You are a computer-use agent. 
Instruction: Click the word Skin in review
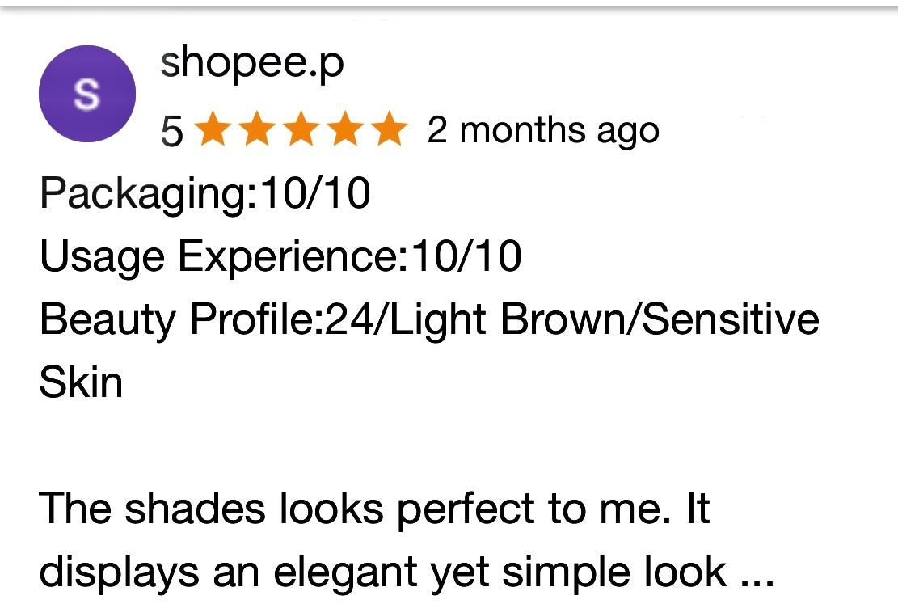[x=81, y=382]
